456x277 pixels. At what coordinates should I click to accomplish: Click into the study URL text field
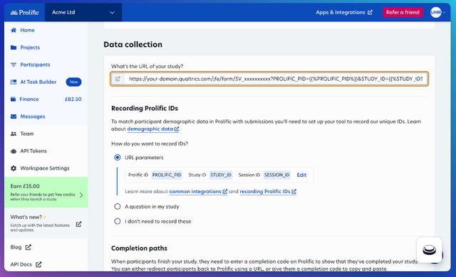276,79
